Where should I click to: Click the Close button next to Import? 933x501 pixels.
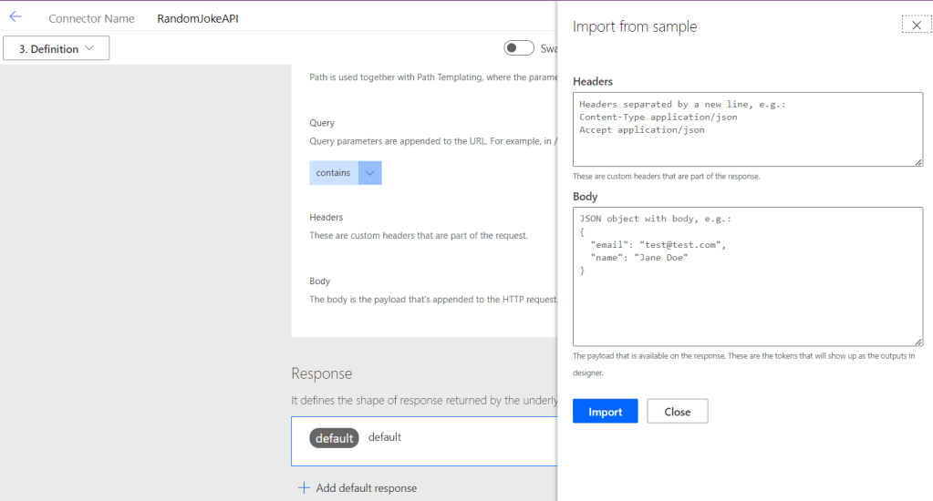[x=677, y=412]
